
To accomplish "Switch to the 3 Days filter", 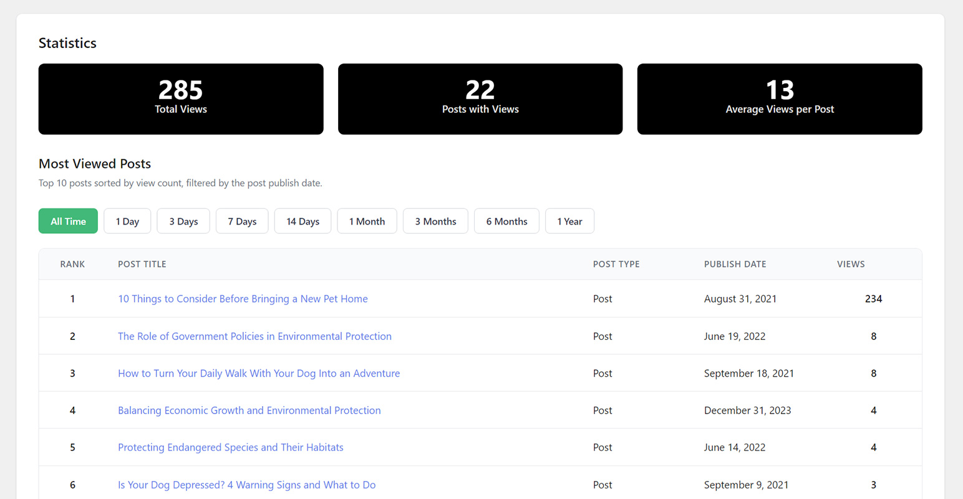I will pyautogui.click(x=183, y=221).
